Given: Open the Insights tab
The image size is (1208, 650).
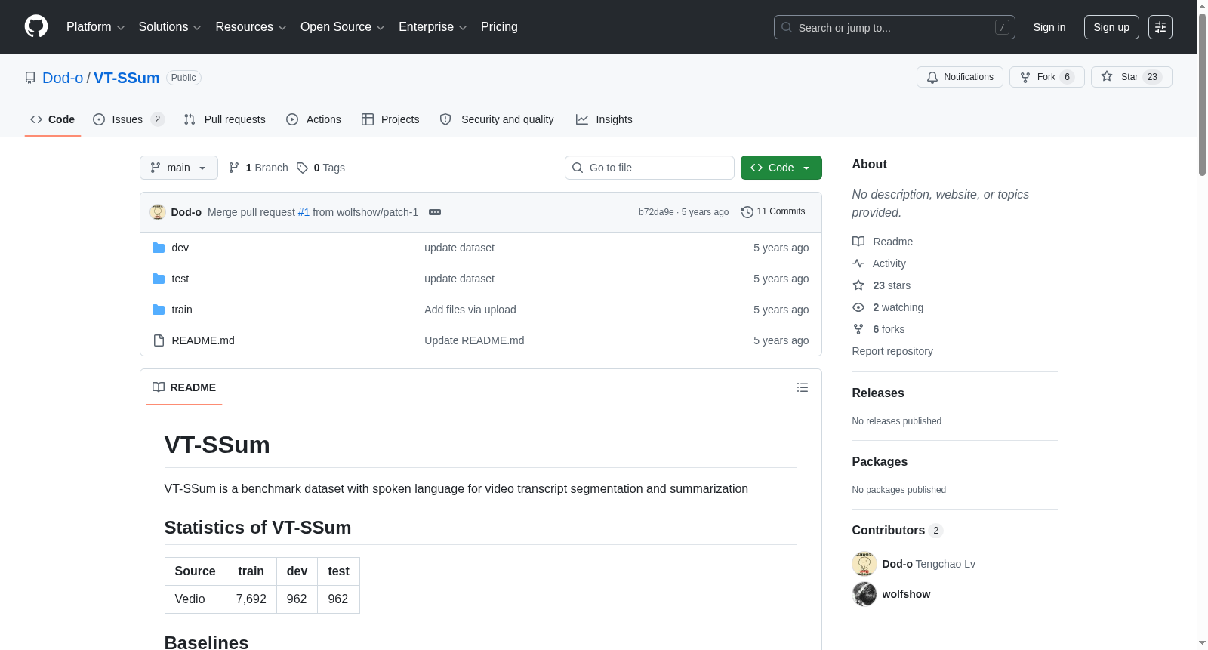Looking at the screenshot, I should (x=604, y=119).
